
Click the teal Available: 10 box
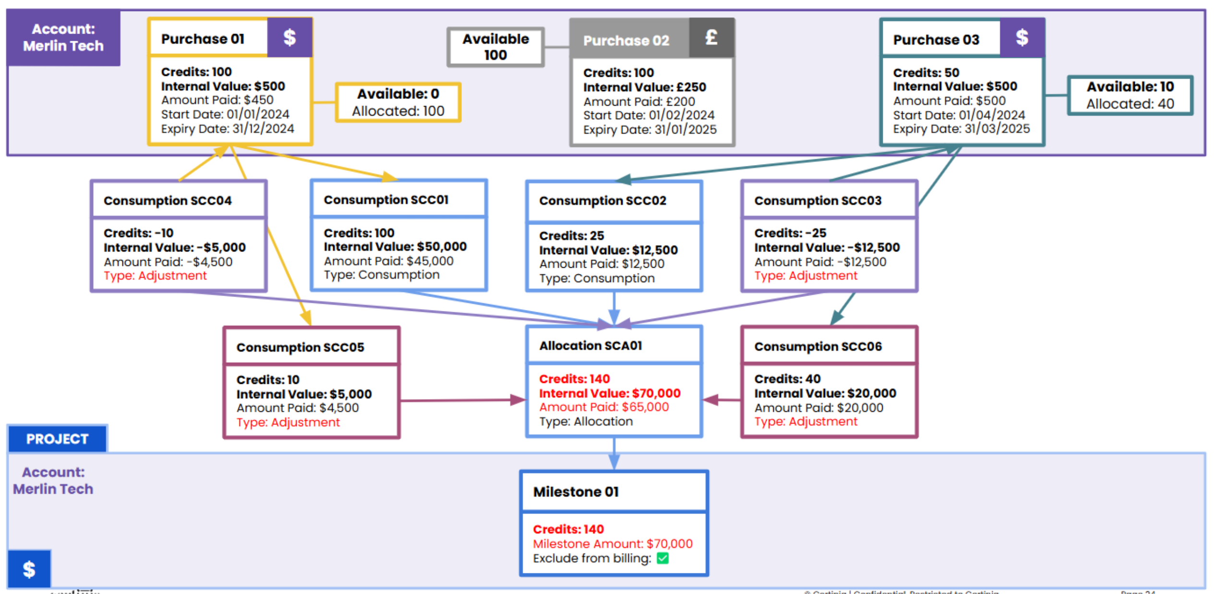point(1130,95)
